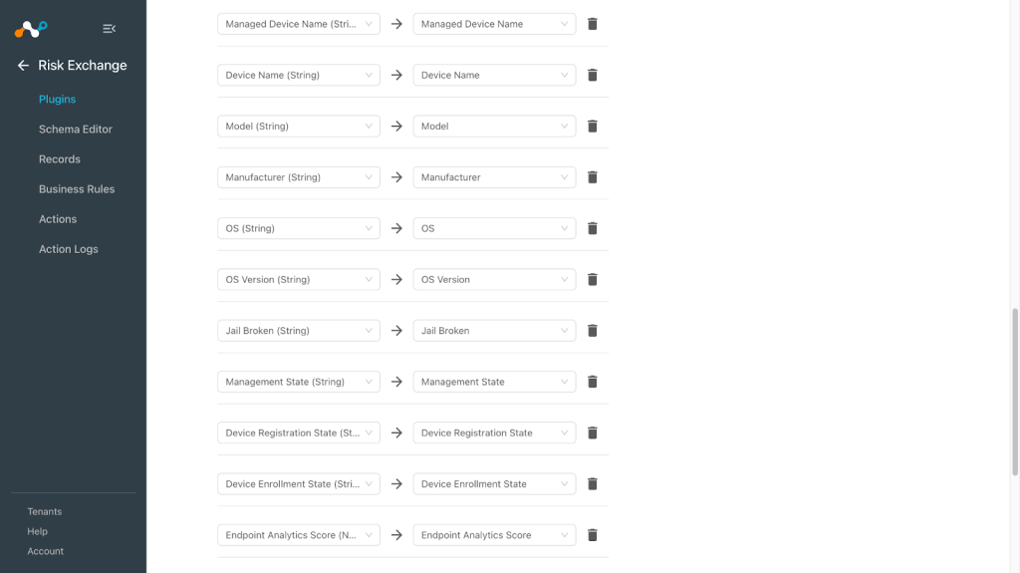The width and height of the screenshot is (1020, 573).
Task: Remove the OS Version mapping row
Action: click(592, 279)
